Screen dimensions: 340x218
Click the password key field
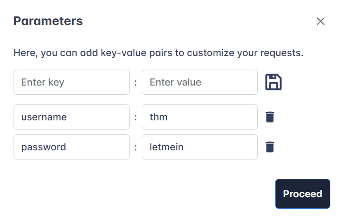[72, 147]
